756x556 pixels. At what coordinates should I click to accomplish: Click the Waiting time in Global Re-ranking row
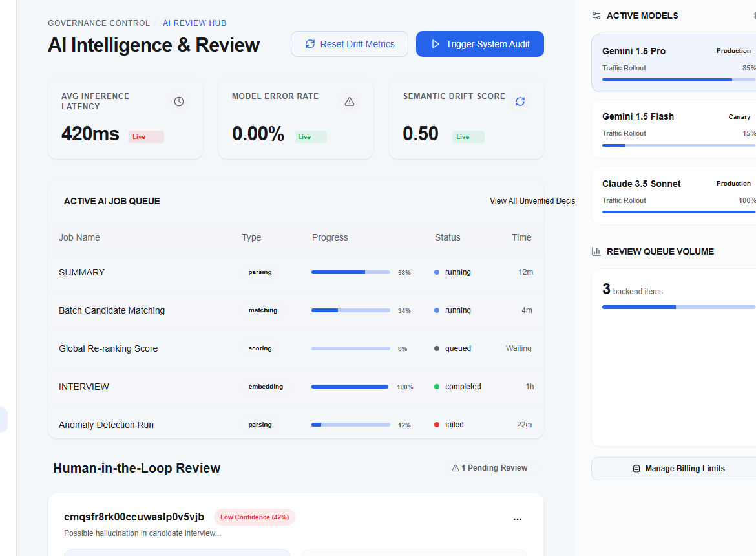(518, 348)
